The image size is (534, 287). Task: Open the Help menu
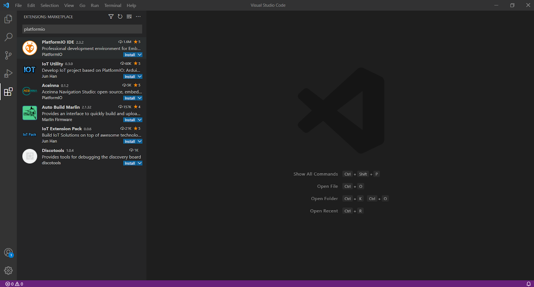pos(131,5)
